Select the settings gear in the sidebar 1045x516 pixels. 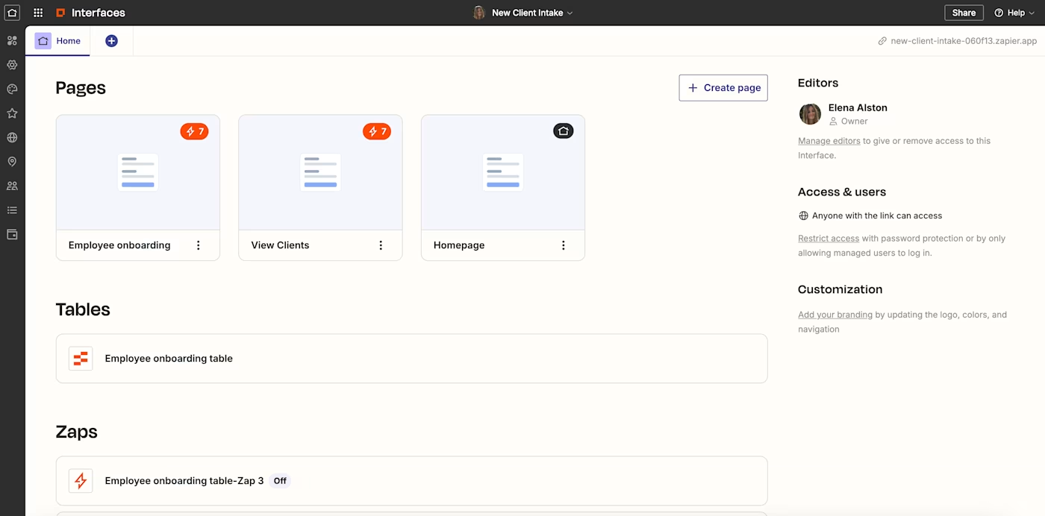(x=12, y=64)
